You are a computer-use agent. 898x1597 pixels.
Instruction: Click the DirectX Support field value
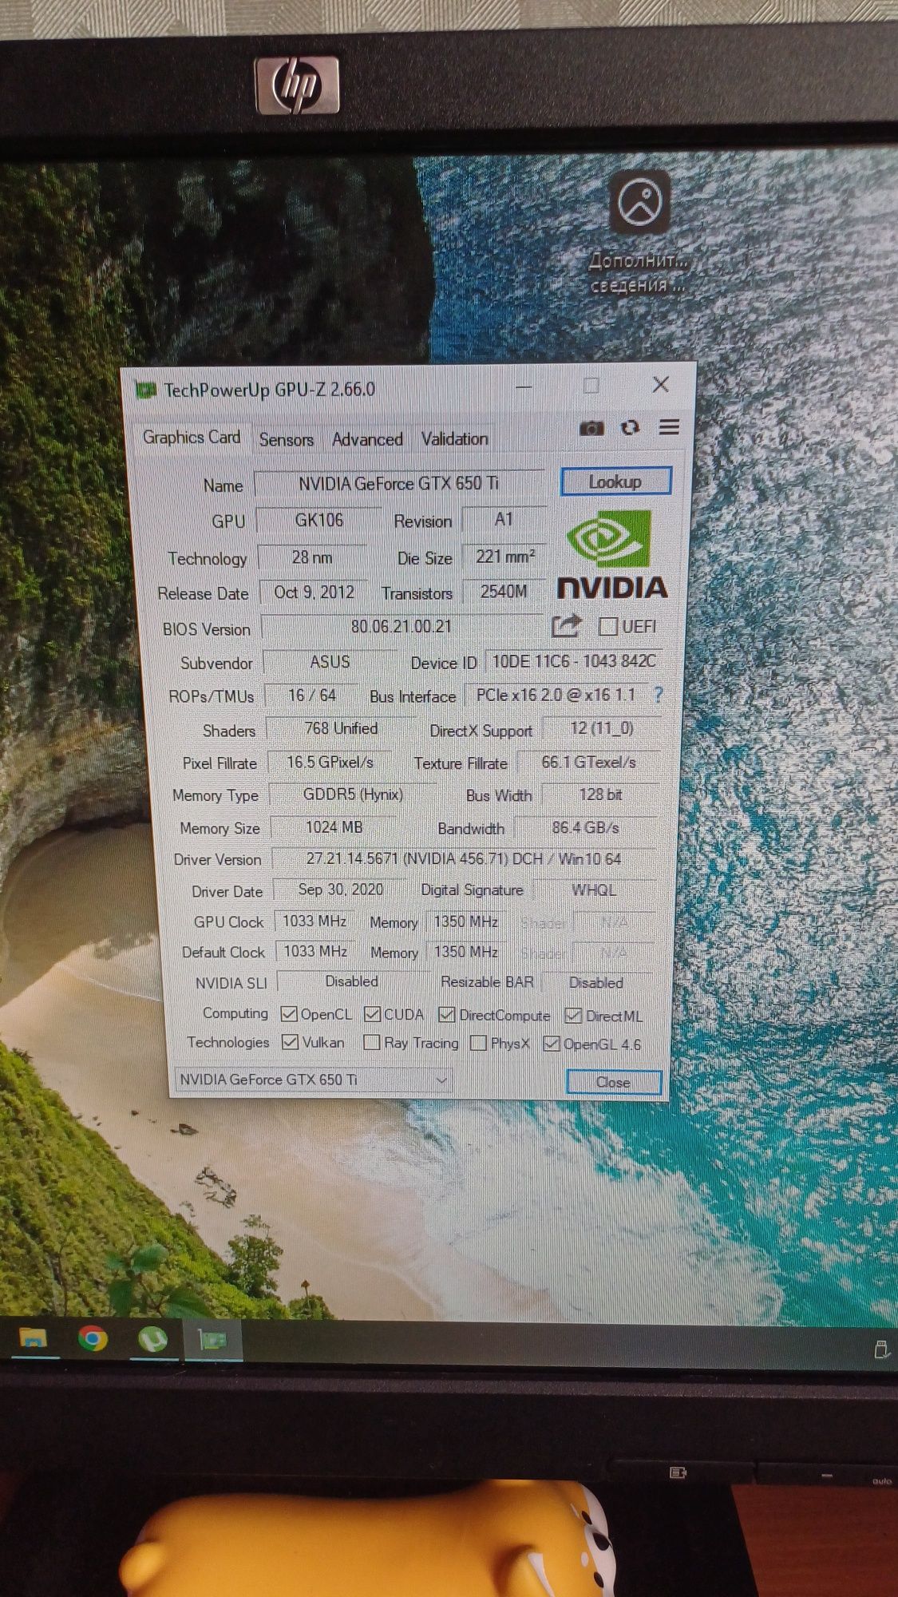[601, 728]
